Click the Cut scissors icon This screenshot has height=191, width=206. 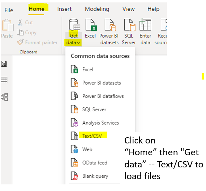20,22
